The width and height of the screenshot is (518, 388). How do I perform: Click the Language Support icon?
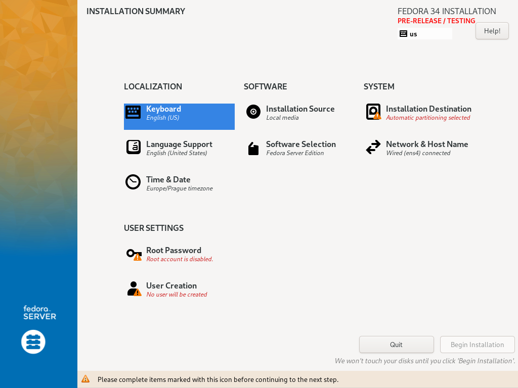pyautogui.click(x=134, y=147)
